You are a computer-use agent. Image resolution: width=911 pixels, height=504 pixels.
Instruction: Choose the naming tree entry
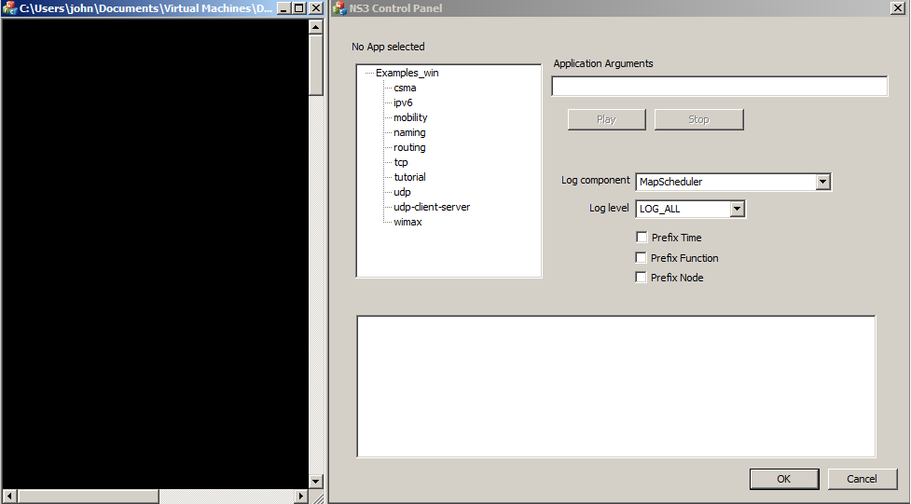click(409, 132)
